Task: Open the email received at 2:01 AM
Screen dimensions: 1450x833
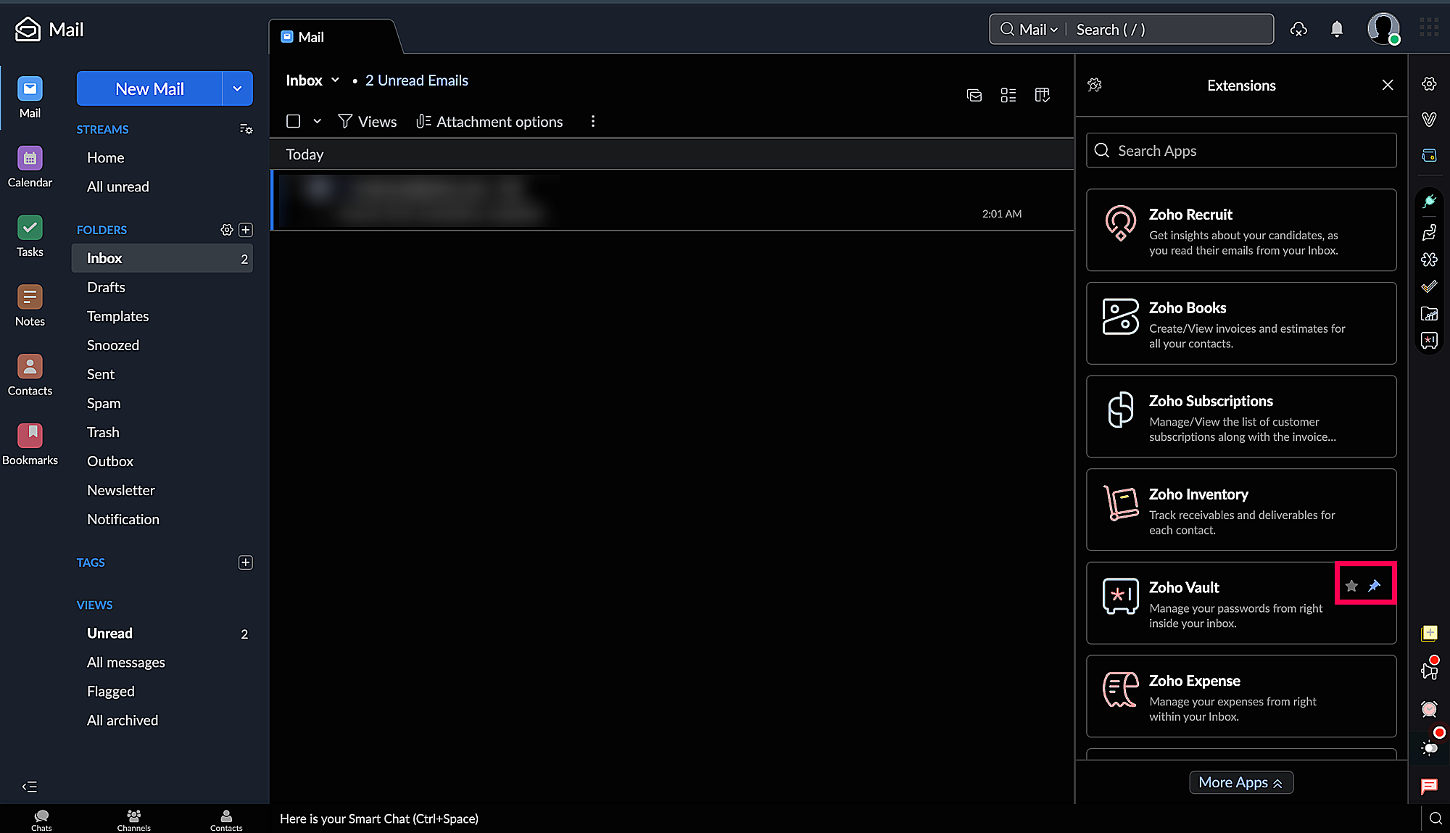Action: click(x=672, y=200)
